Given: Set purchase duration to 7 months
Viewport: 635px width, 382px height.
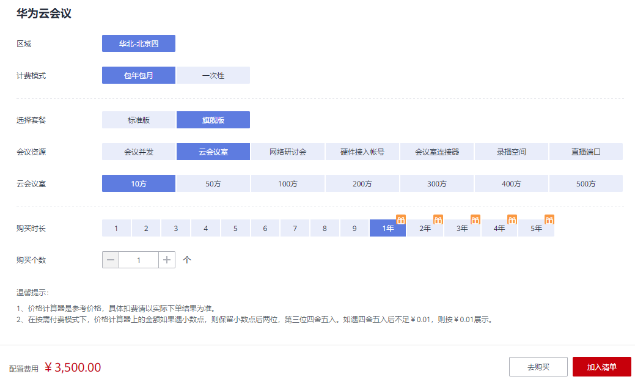Looking at the screenshot, I should tap(295, 228).
